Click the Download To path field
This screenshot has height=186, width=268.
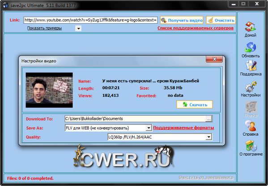pos(135,119)
